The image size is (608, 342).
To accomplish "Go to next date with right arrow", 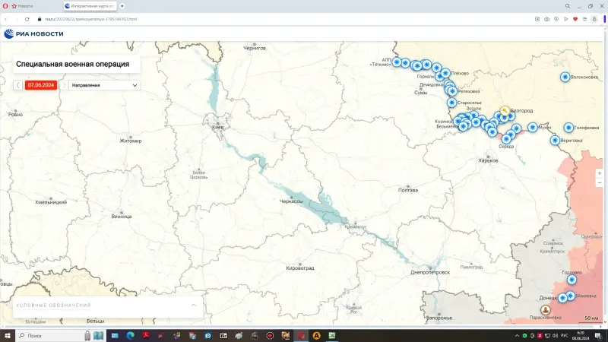I will click(64, 85).
